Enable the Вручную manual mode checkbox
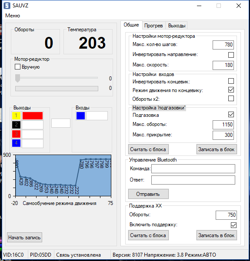Viewport: 250px width, 261px height. [x=17, y=67]
